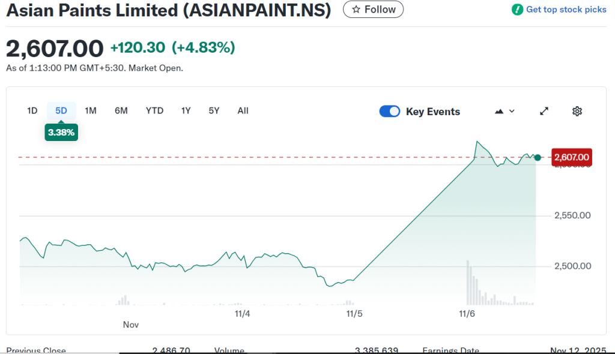Open Get top stock picks link
Viewport: 615px width, 354px height.
click(x=563, y=10)
